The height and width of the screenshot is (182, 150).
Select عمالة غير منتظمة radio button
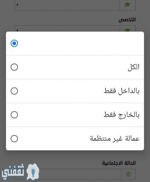[14, 139]
